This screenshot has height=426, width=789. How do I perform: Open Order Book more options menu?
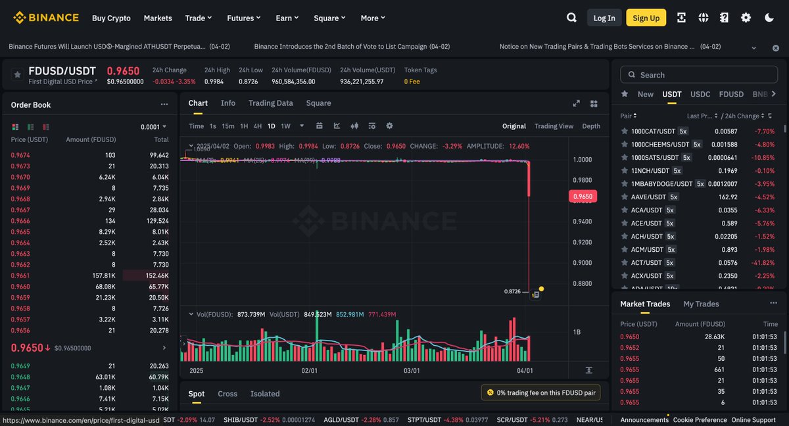click(164, 105)
